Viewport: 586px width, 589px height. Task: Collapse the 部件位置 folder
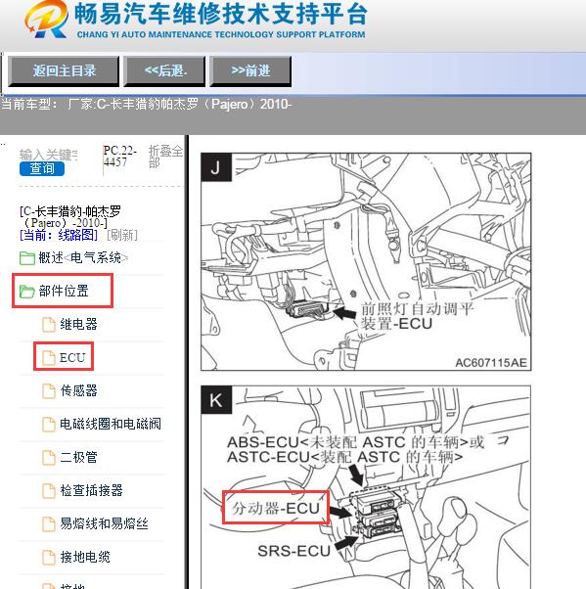coord(64,291)
